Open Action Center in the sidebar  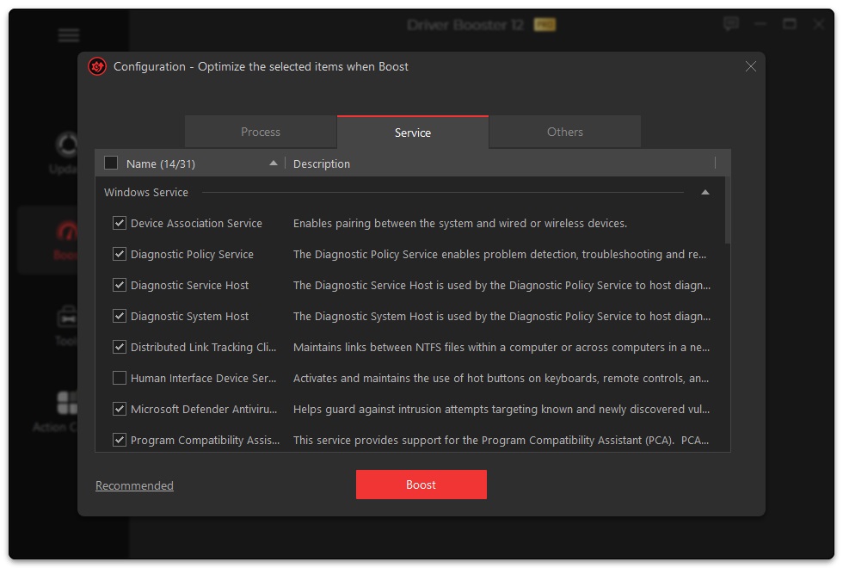(55, 411)
